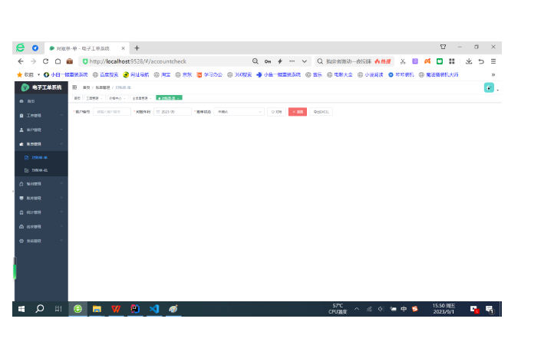Click the 客户编号 input field
Viewport: 554px width, 345px height.
click(x=111, y=111)
